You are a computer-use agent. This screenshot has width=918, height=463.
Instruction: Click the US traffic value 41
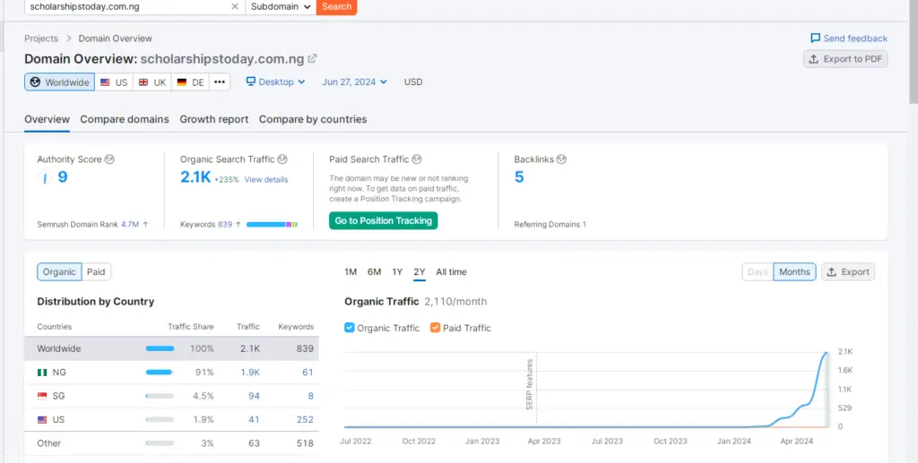click(x=254, y=420)
